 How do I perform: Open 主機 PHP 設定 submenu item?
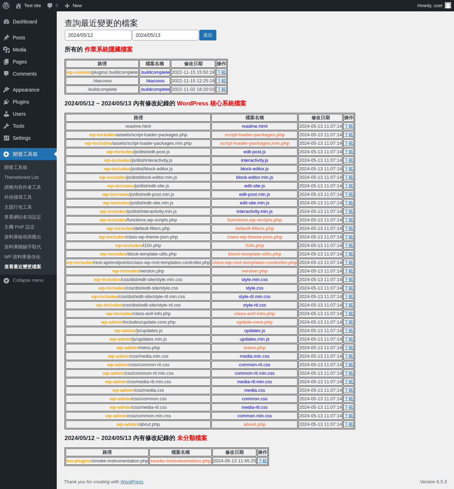(28, 227)
